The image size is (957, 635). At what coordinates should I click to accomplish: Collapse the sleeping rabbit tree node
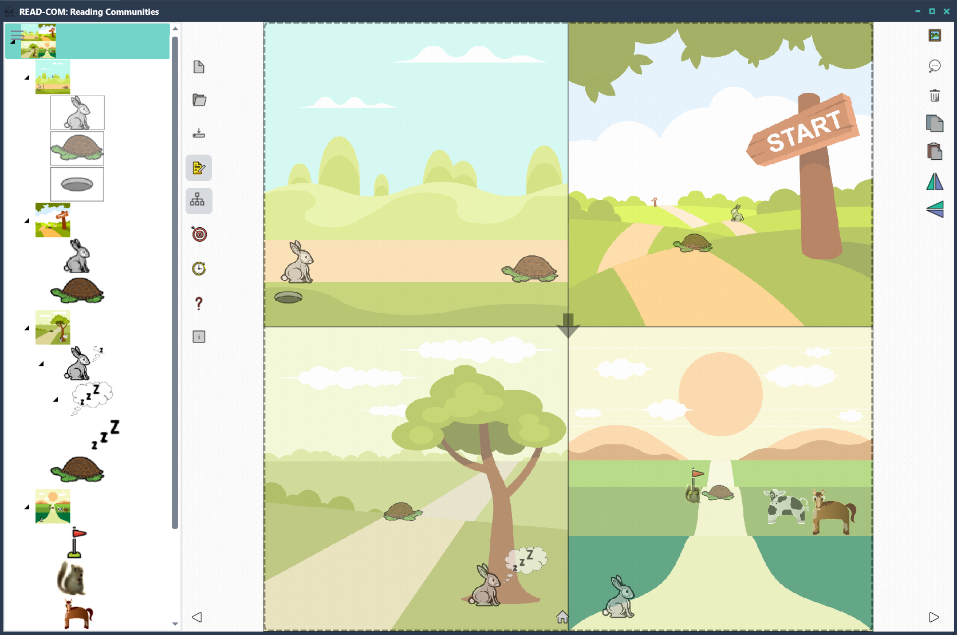41,364
